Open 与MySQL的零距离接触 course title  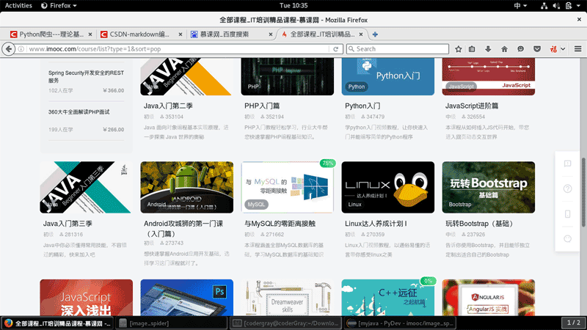(280, 224)
